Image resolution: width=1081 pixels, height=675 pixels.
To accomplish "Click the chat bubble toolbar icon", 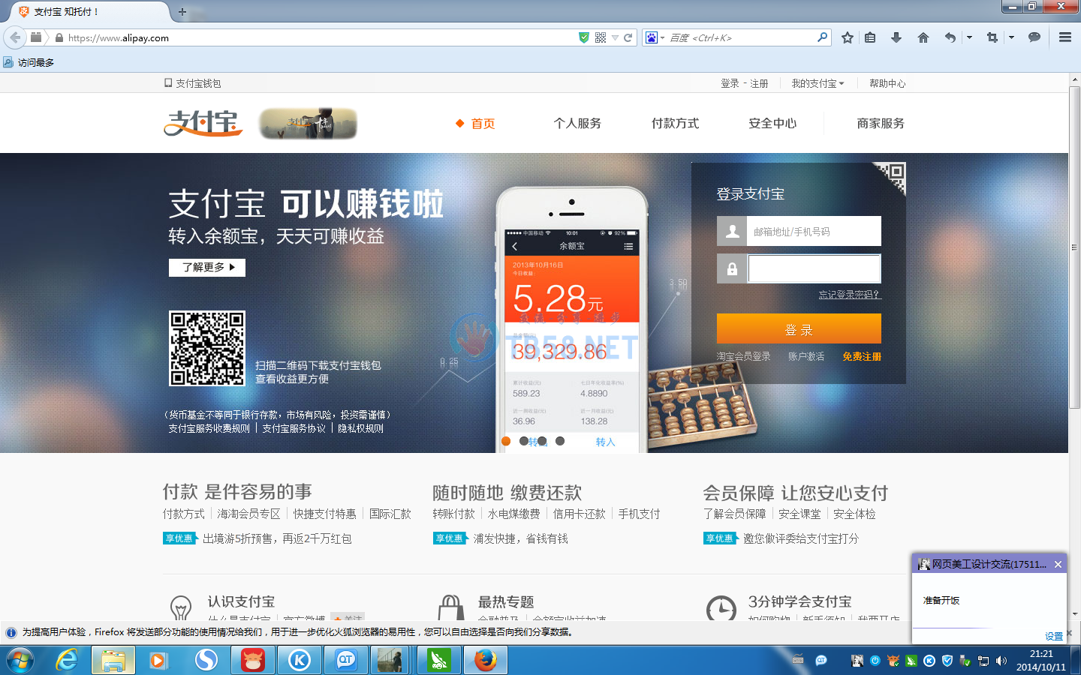I will click(1034, 37).
